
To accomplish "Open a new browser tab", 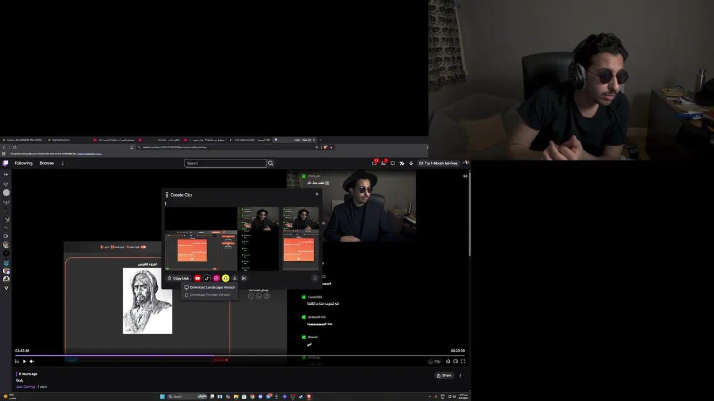I will [x=320, y=140].
